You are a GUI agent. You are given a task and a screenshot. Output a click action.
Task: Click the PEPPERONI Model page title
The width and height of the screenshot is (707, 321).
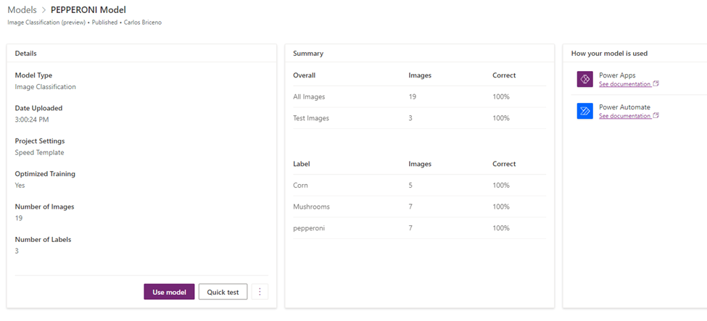(88, 9)
